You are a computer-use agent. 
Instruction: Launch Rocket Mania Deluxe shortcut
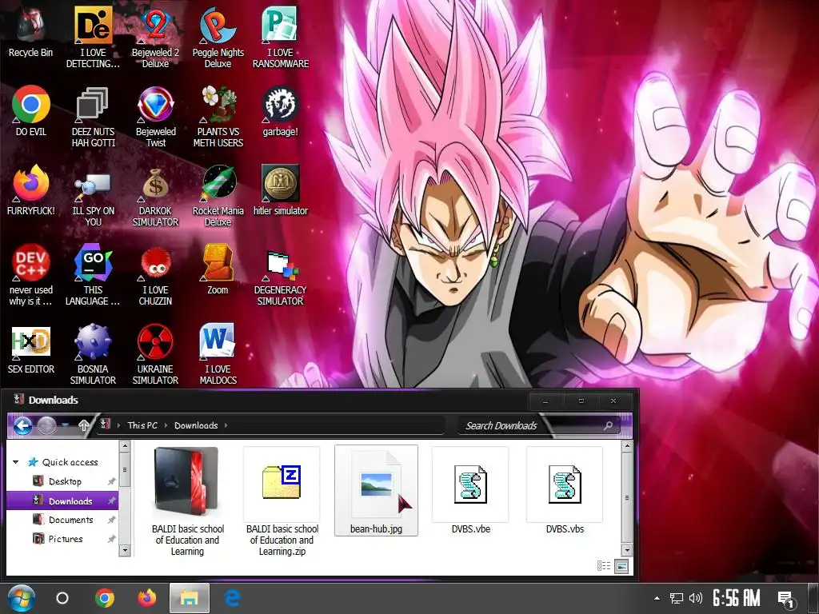218,197
